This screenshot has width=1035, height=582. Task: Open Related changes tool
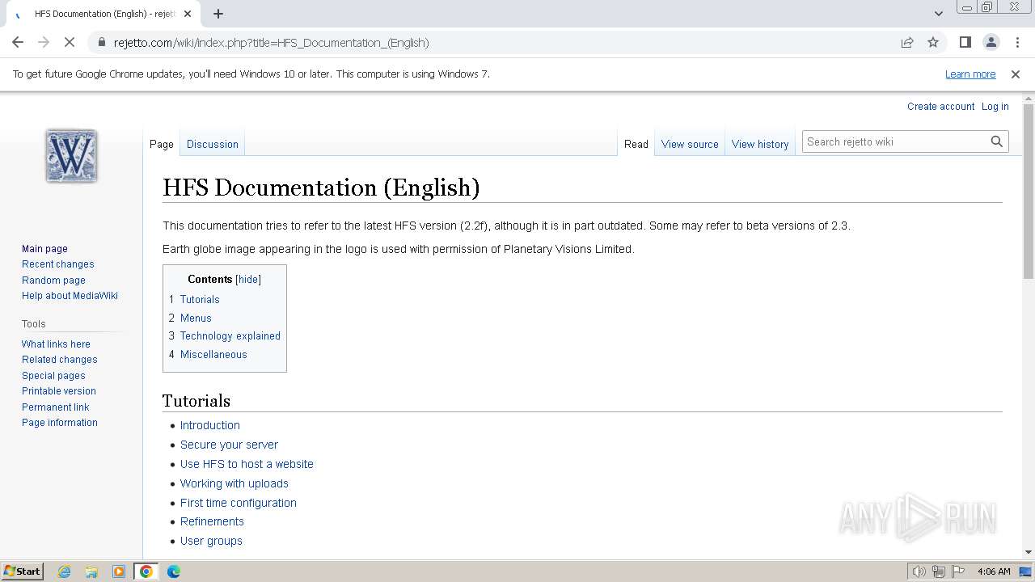click(60, 360)
